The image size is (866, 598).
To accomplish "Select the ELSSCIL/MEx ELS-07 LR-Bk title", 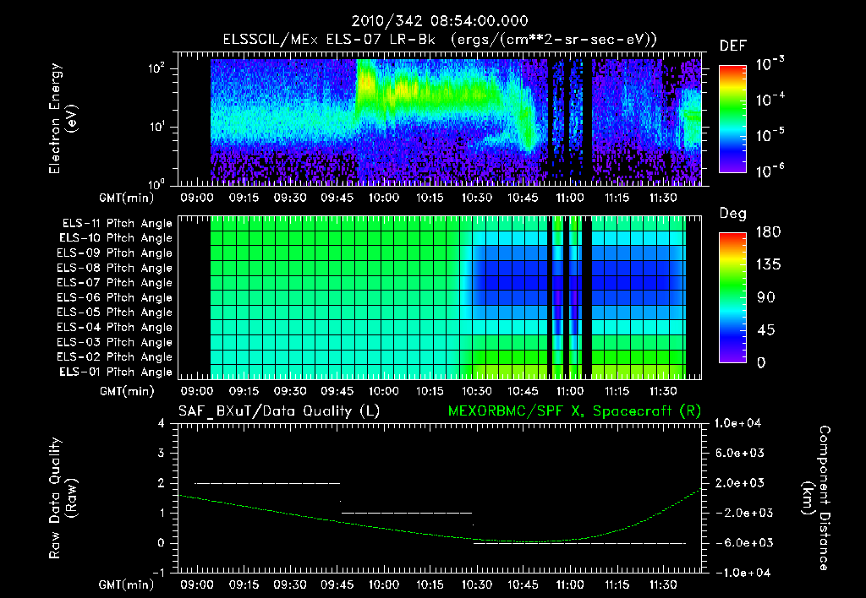I will coord(328,40).
